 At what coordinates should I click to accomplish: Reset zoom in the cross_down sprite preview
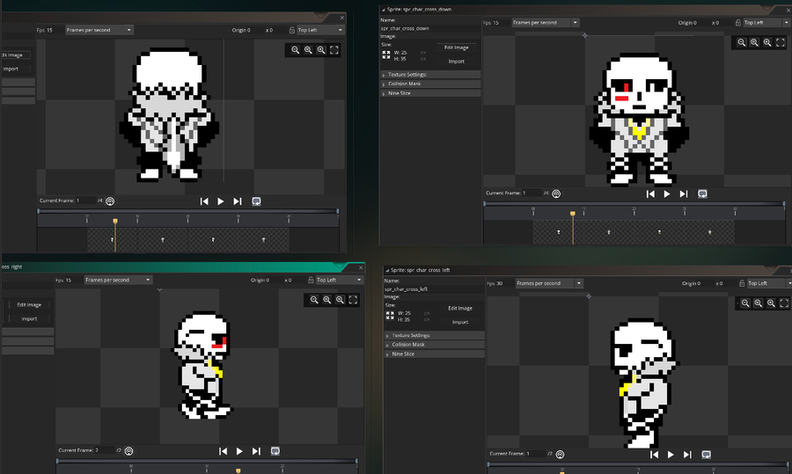pyautogui.click(x=754, y=42)
